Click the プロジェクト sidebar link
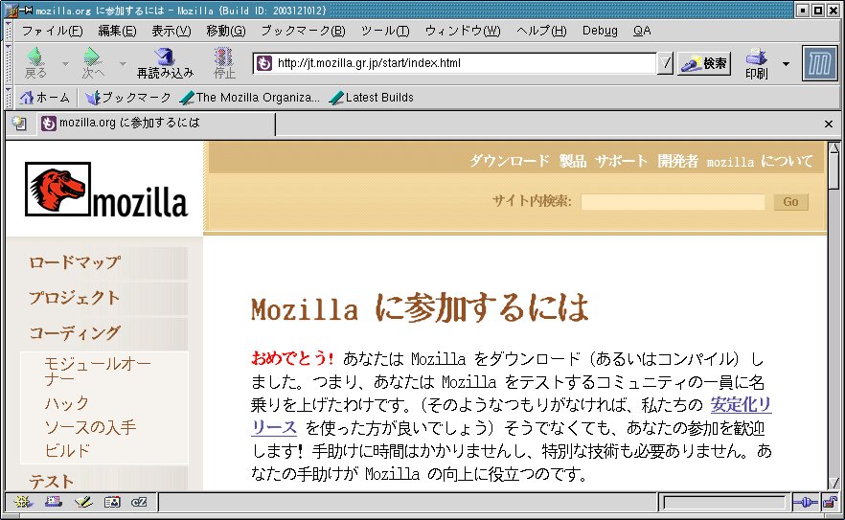 (x=75, y=298)
